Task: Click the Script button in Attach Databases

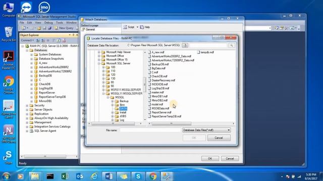Action: [129, 27]
